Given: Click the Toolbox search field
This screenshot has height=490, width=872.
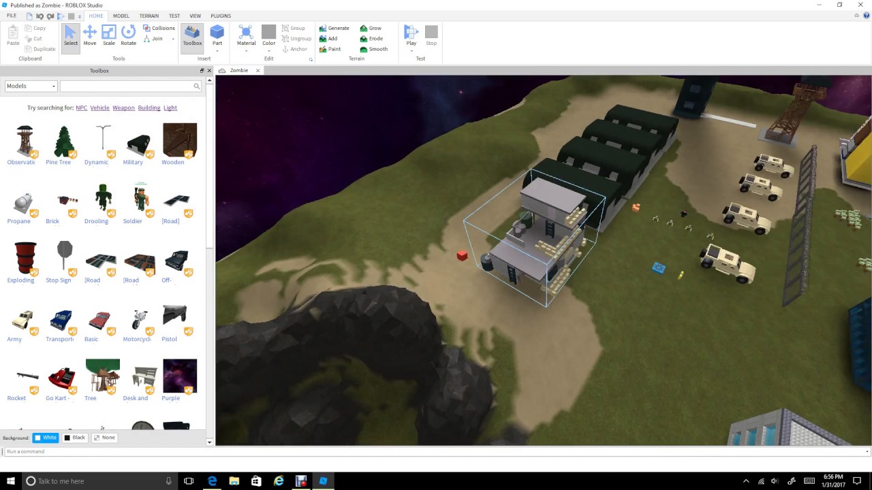Looking at the screenshot, I should [126, 86].
